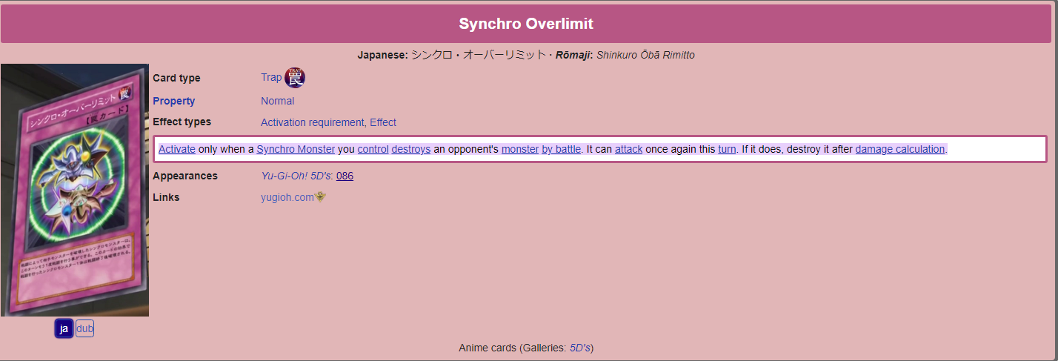Click the Synchro Overlimit title header
Viewport: 1058px width, 361px height.
[x=526, y=24]
